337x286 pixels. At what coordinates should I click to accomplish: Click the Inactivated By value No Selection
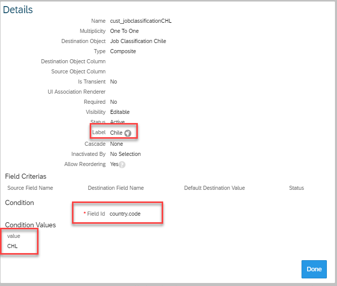click(x=125, y=154)
